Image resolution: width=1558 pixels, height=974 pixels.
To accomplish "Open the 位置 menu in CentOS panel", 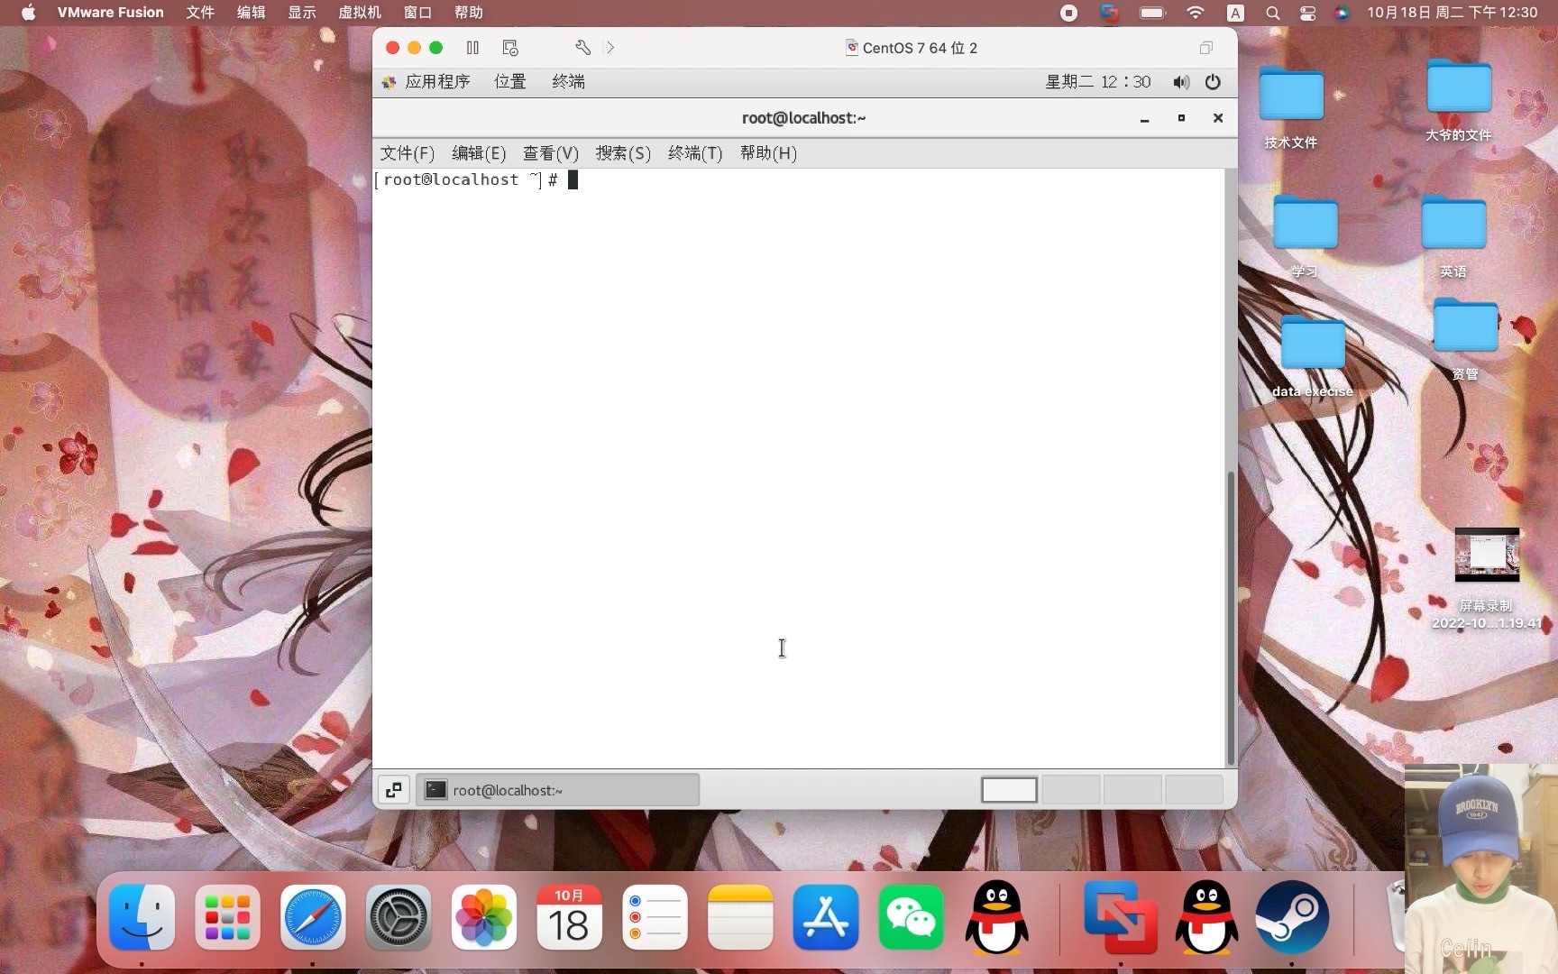I will 510,82.
